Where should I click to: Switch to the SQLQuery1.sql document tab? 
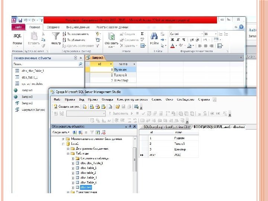tap(167, 127)
